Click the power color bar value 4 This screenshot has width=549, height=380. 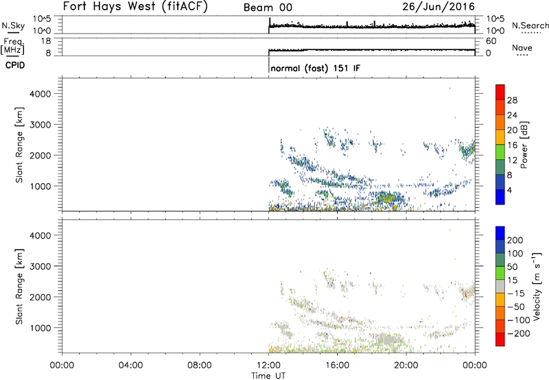[x=509, y=190]
